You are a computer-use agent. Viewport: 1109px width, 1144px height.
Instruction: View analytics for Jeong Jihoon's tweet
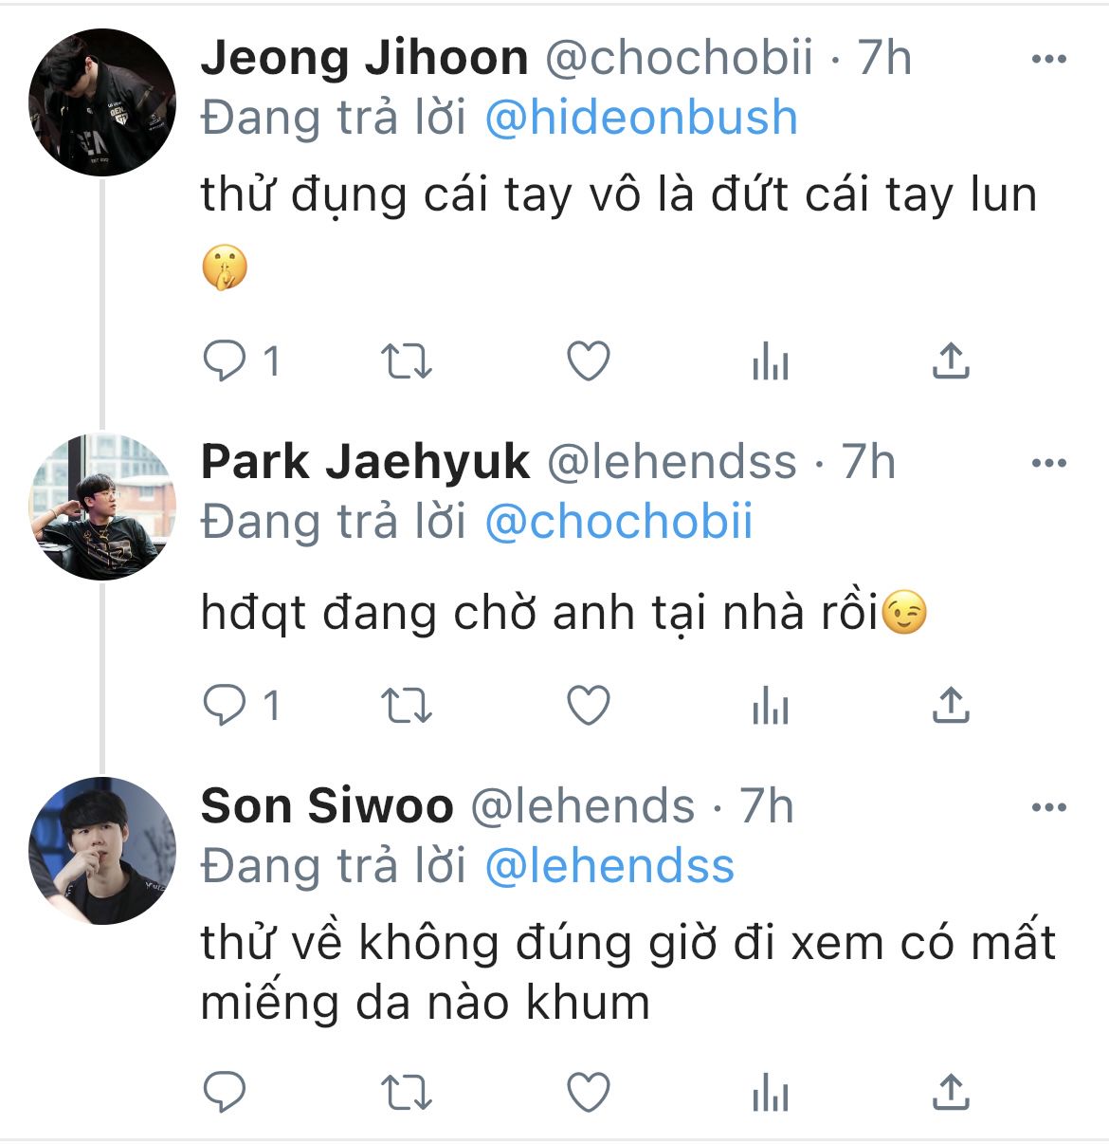tap(770, 361)
